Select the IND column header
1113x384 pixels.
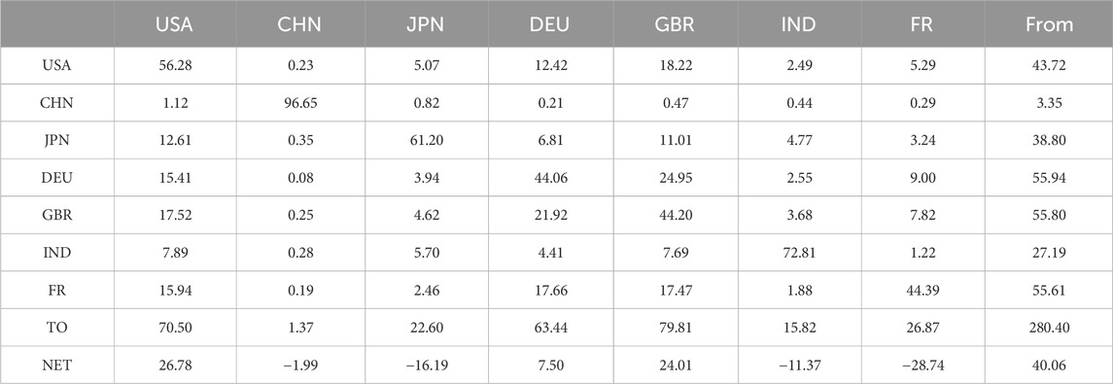[x=799, y=25]
